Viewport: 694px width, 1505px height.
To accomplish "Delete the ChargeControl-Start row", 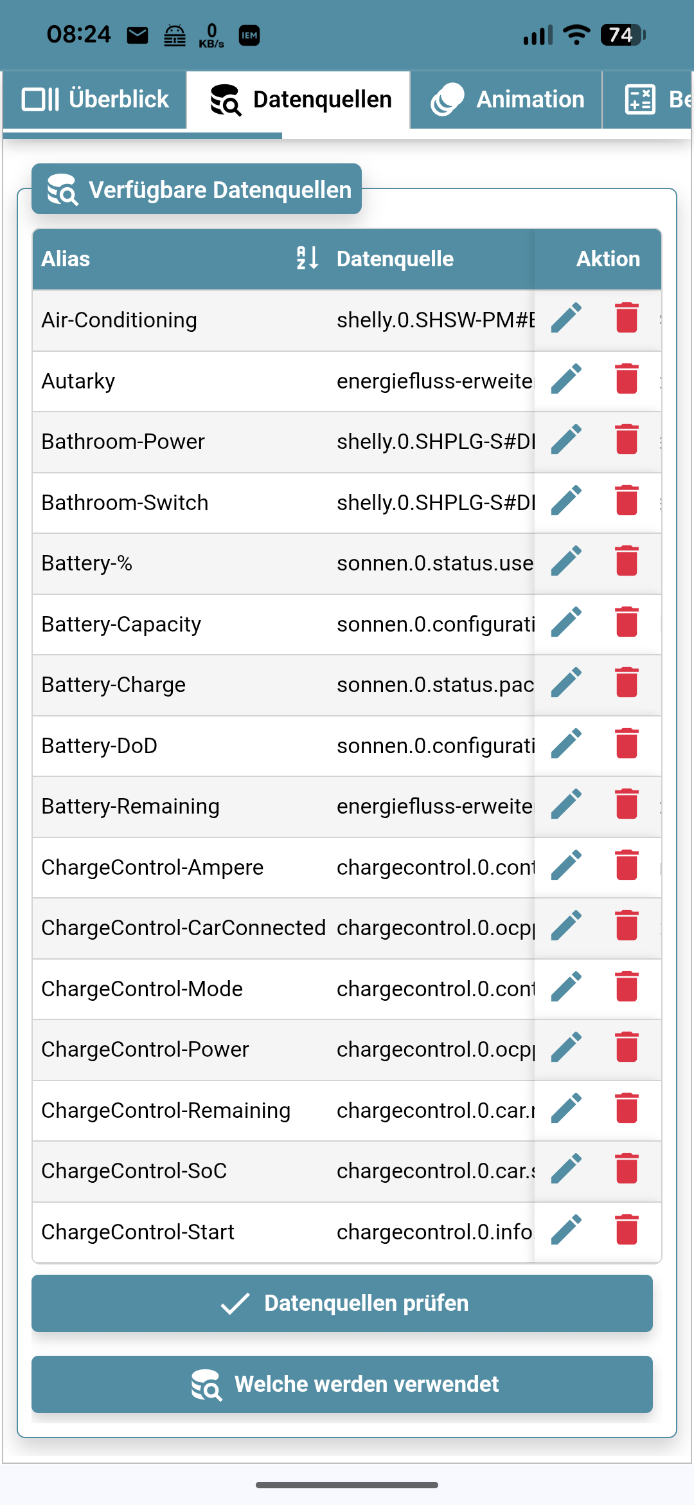I will [x=627, y=1230].
